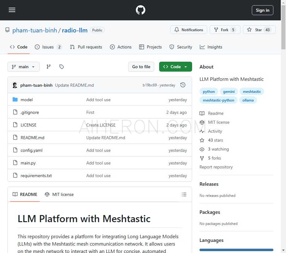This screenshot has width=286, height=253.
Task: Open the Packages heading link
Action: click(210, 212)
